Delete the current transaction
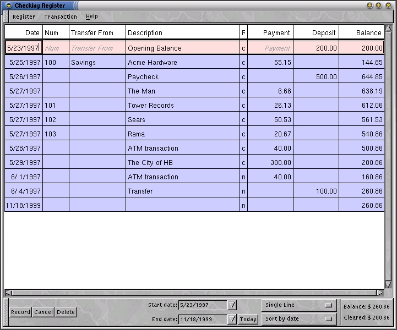 pos(66,312)
